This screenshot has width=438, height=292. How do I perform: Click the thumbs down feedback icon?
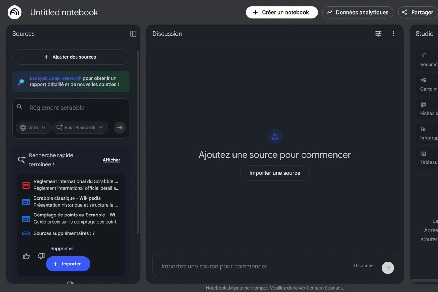tap(41, 256)
